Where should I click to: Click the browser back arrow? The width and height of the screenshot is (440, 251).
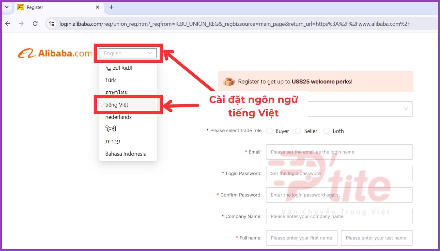click(x=8, y=24)
